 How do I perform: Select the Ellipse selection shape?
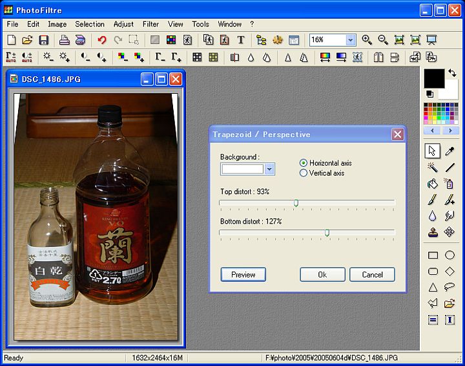pos(449,255)
